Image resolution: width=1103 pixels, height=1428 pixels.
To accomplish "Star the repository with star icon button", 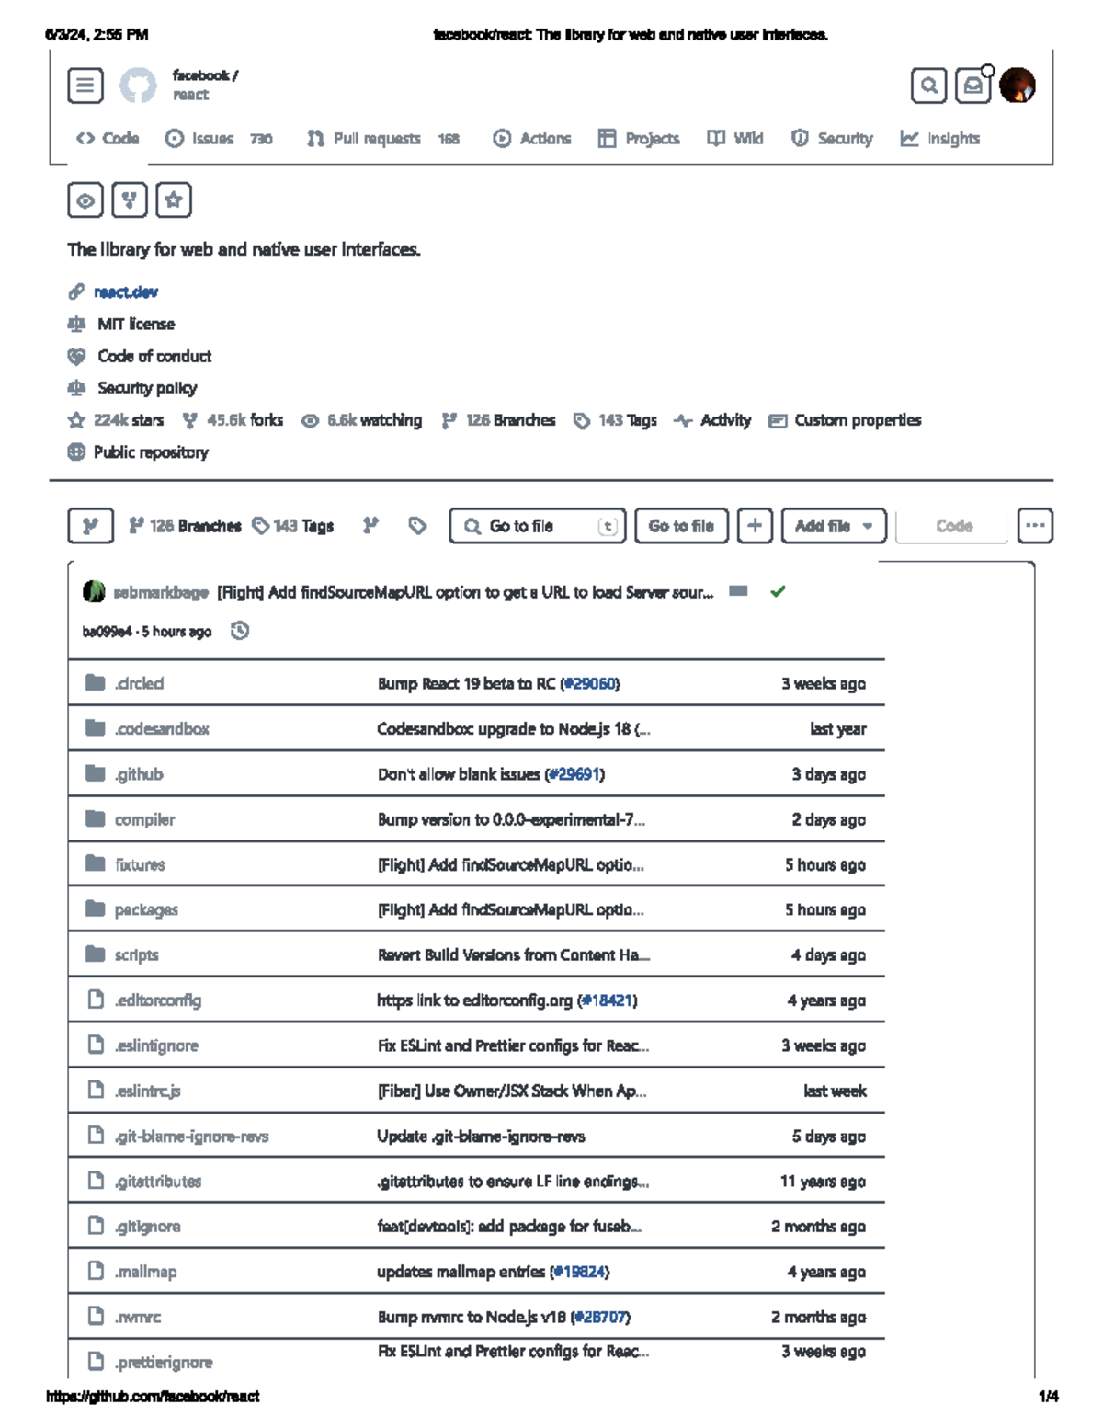I will [x=174, y=200].
